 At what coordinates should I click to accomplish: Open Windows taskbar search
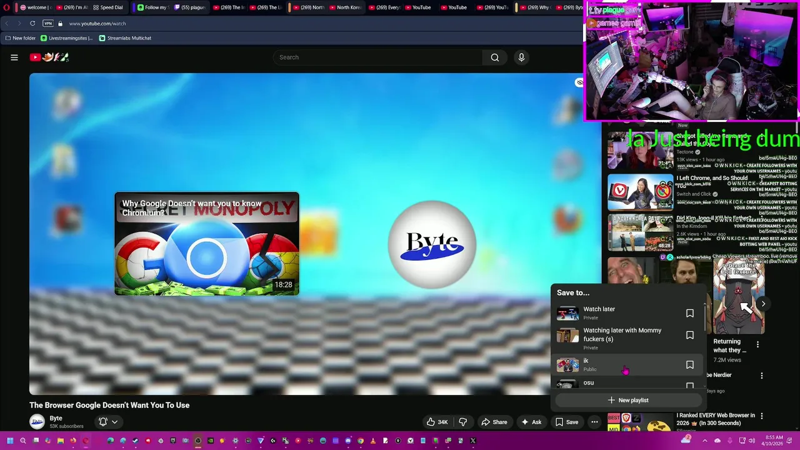point(23,441)
